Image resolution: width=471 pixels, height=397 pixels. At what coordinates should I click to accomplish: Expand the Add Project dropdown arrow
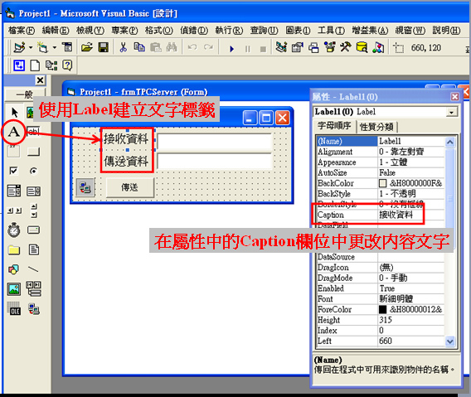pos(31,48)
